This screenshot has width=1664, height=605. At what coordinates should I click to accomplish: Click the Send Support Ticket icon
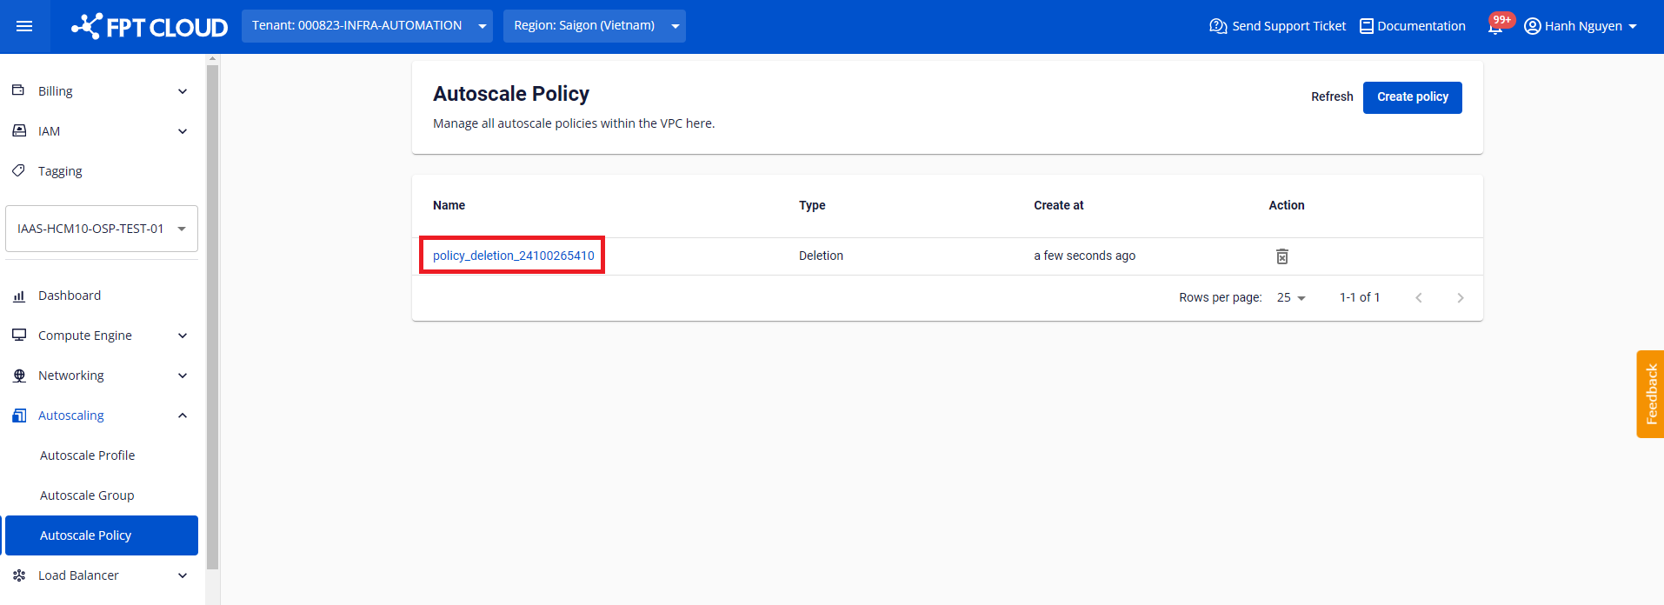1218,26
